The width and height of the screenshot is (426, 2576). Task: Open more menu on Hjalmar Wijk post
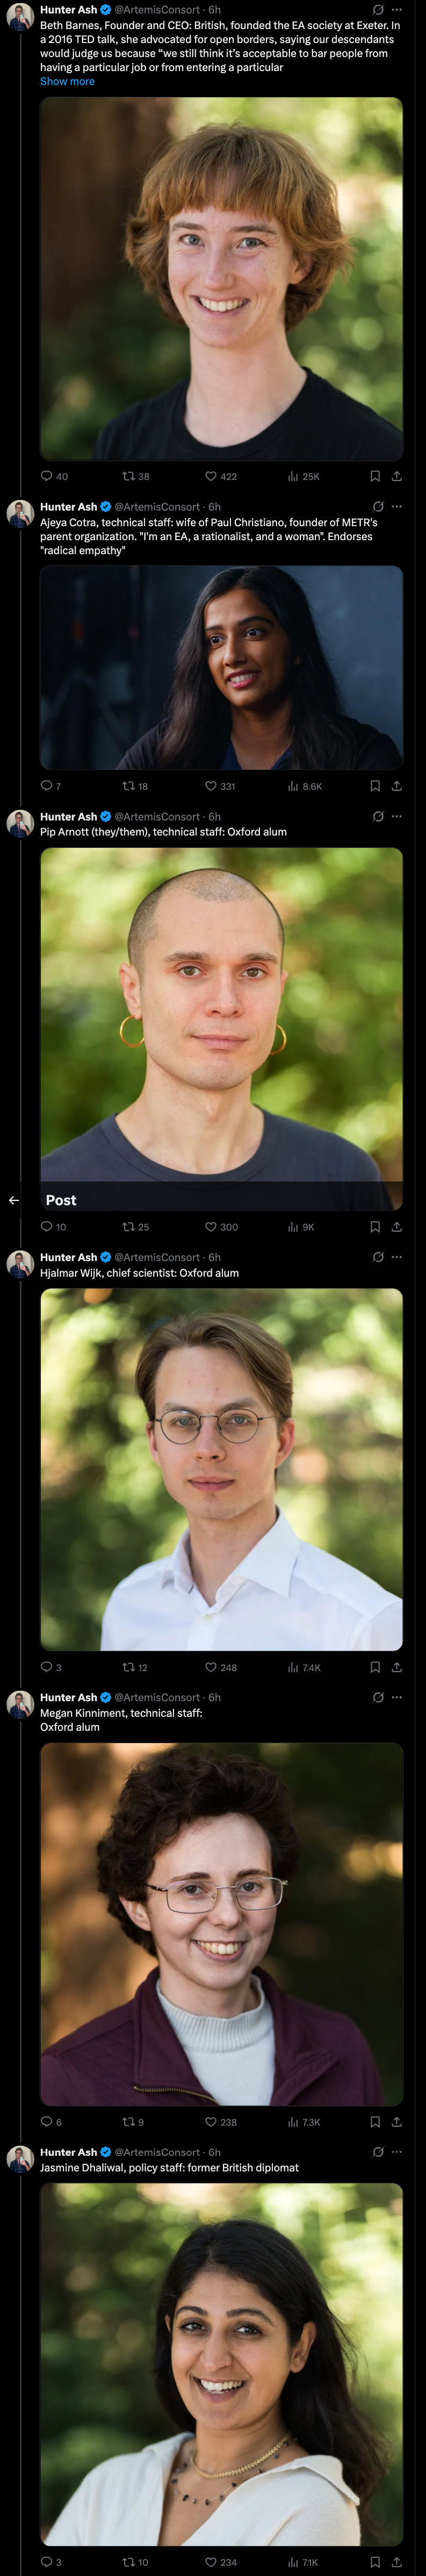(x=397, y=1257)
